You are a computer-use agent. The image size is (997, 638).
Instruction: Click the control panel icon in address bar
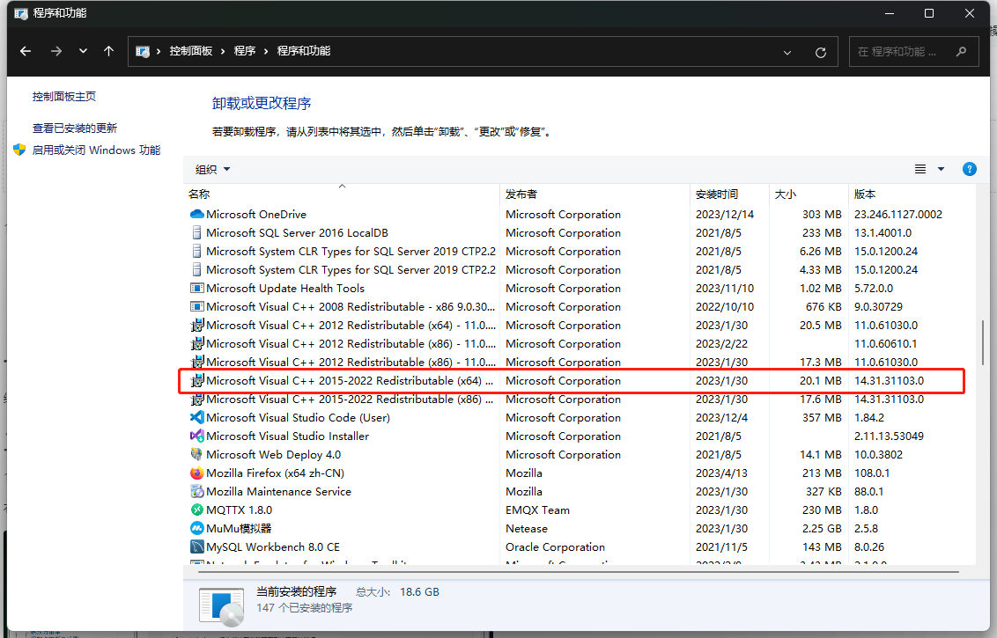pos(143,51)
